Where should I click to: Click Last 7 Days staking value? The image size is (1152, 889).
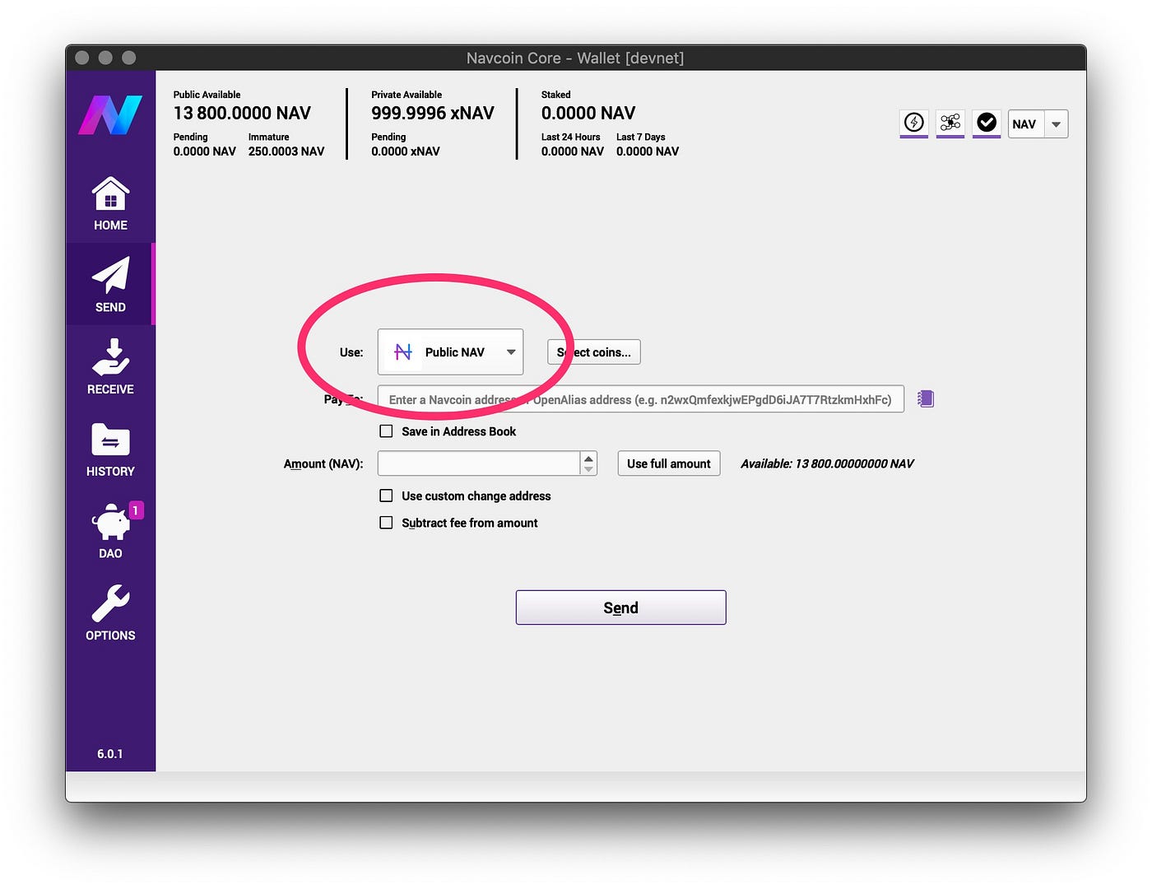(x=648, y=151)
